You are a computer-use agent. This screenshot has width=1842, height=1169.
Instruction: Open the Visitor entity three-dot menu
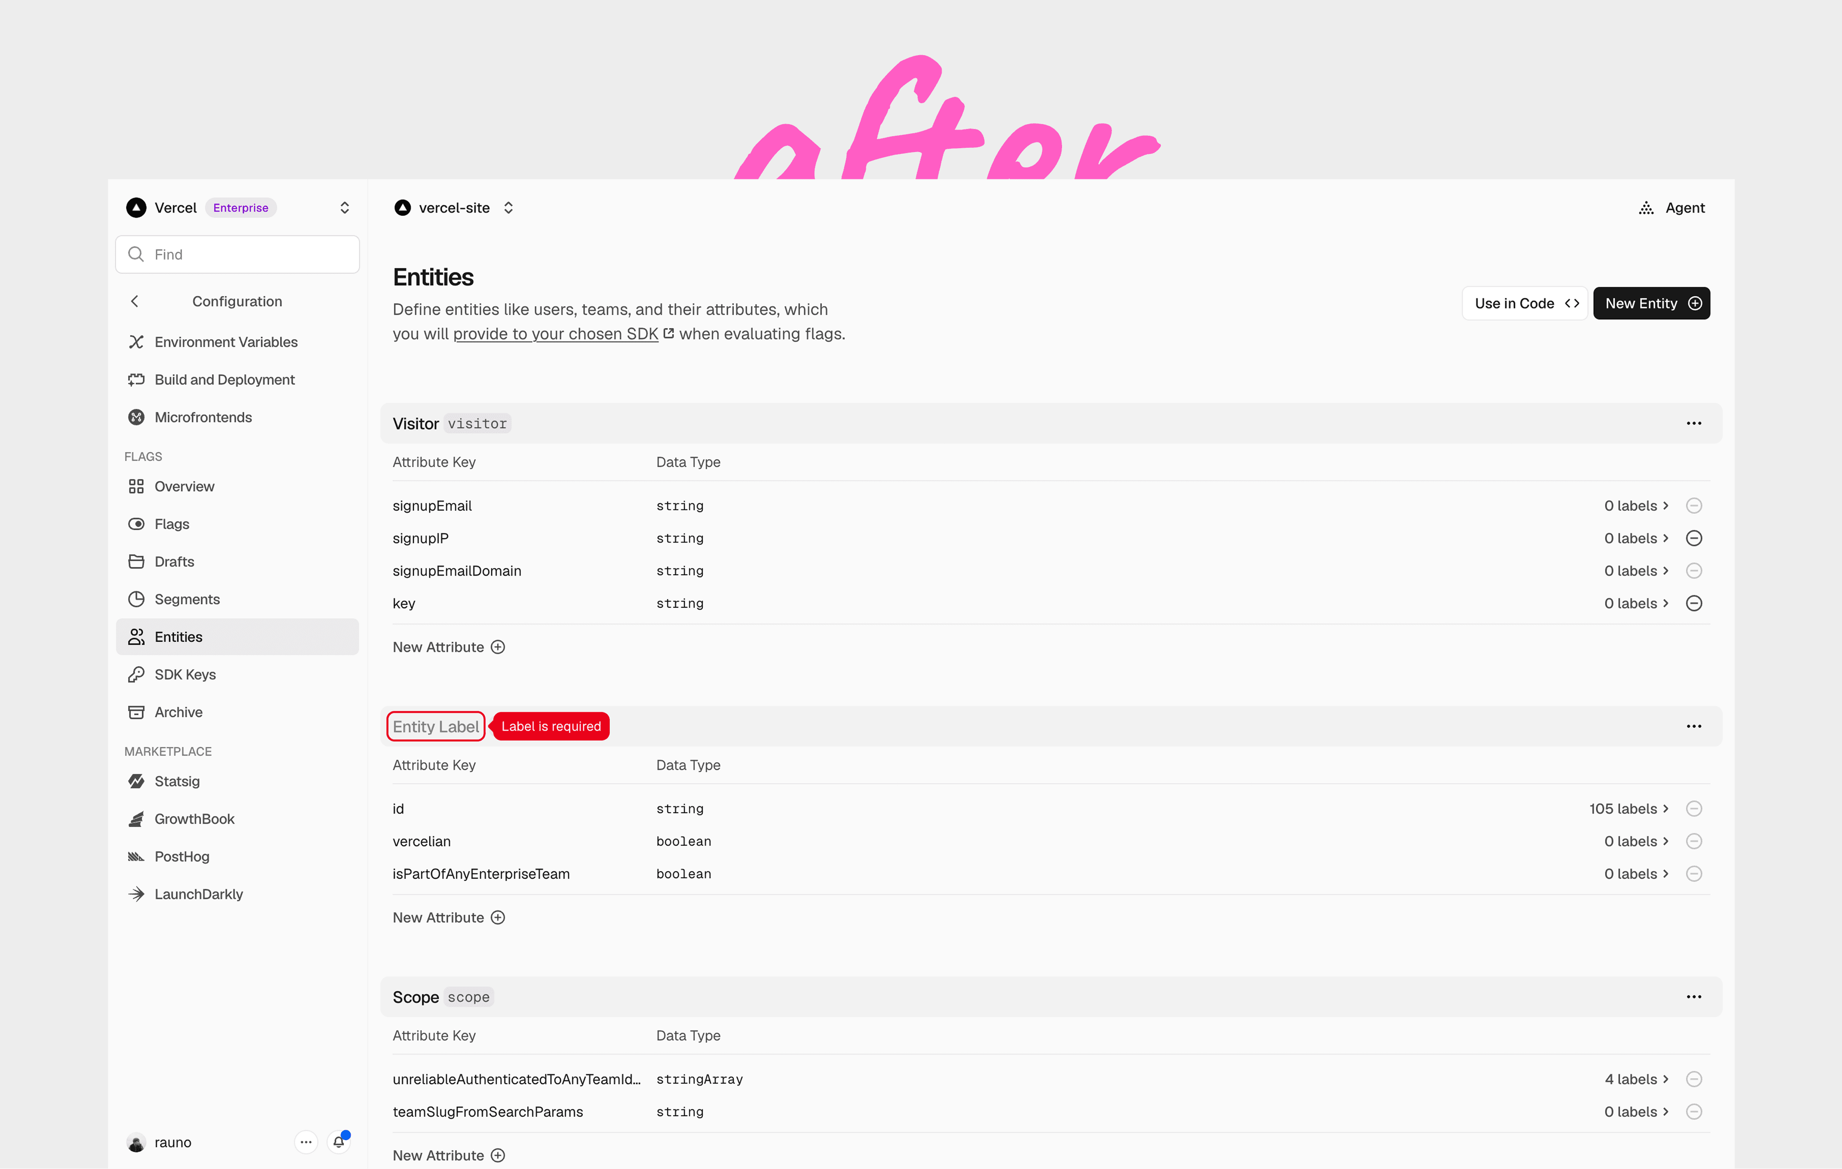click(x=1694, y=423)
